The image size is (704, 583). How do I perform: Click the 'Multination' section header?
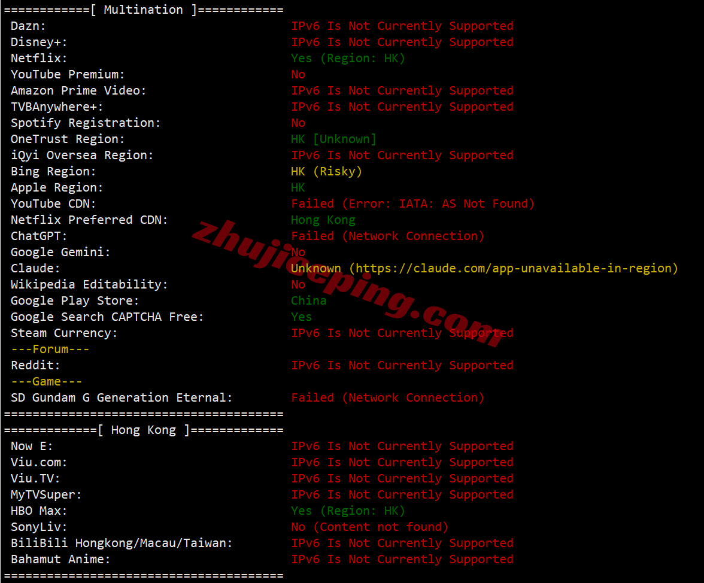(x=143, y=10)
